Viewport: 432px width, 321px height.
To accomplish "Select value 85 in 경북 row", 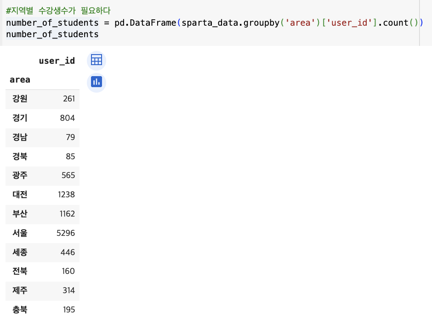I will (x=70, y=156).
